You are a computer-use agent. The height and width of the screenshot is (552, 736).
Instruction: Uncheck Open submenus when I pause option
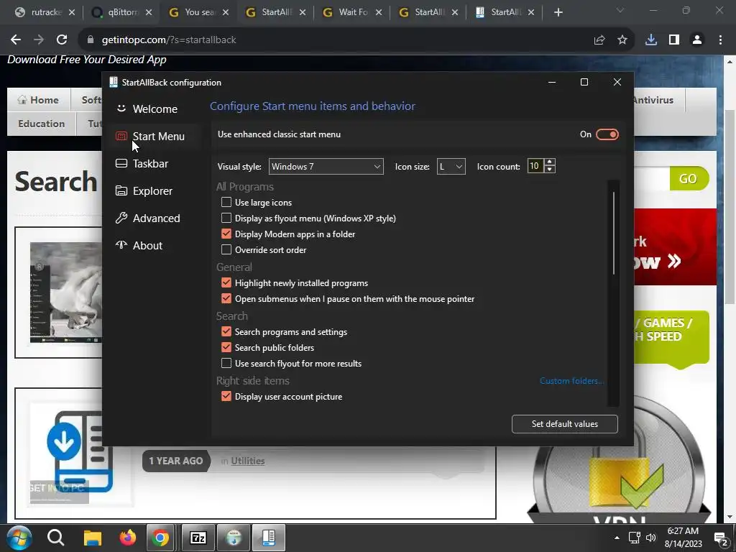coord(226,298)
